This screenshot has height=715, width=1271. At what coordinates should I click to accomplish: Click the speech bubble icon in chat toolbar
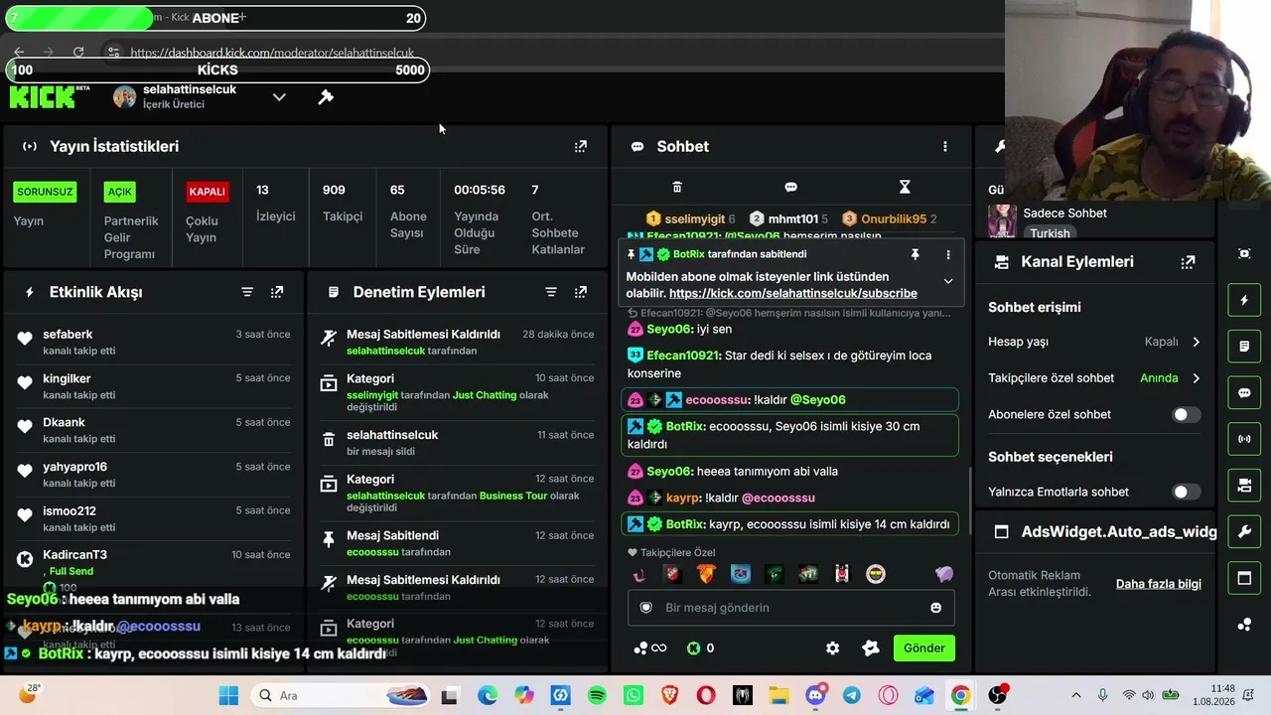[790, 187]
